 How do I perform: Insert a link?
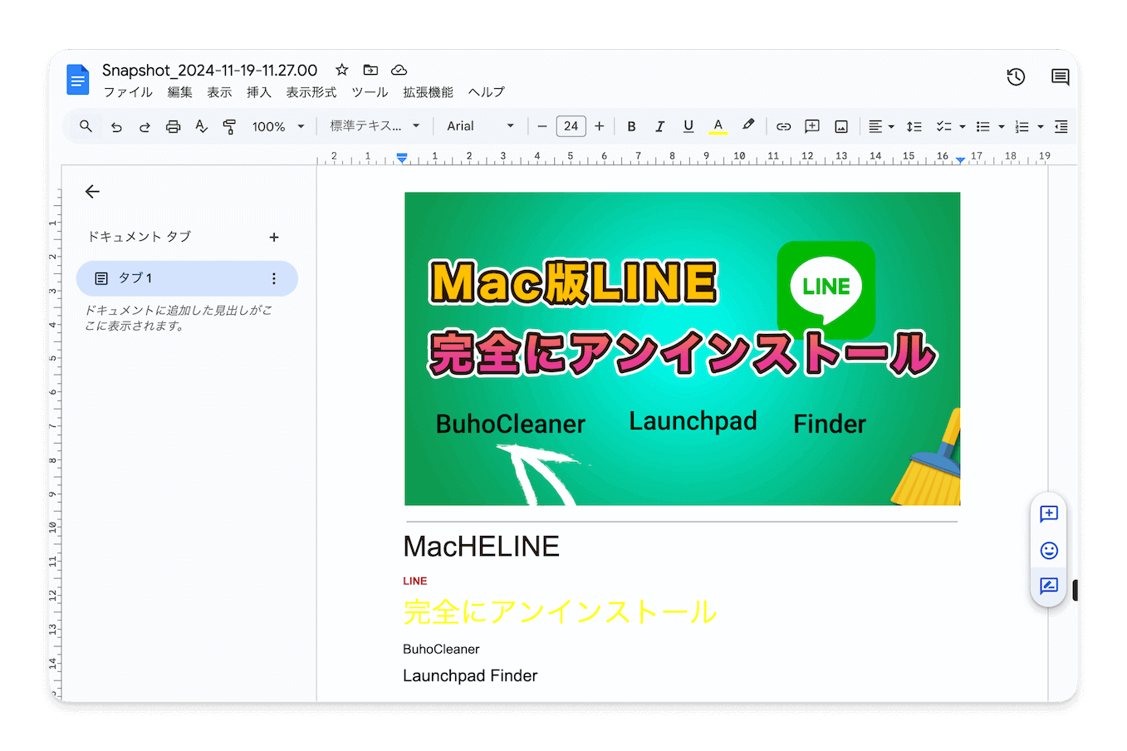783,126
